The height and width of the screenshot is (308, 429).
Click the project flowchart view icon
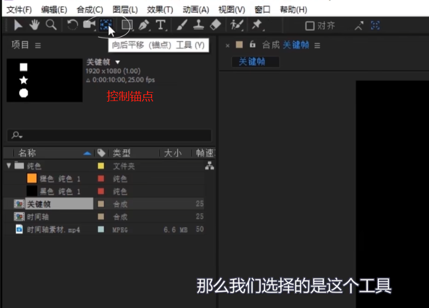tap(209, 166)
